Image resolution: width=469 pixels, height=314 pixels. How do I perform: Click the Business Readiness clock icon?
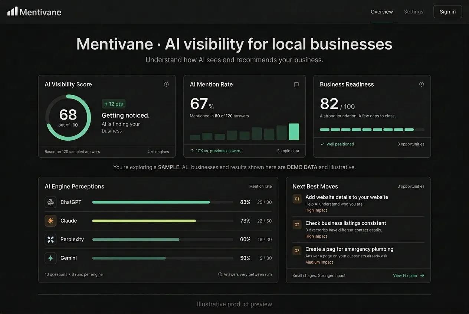point(422,84)
